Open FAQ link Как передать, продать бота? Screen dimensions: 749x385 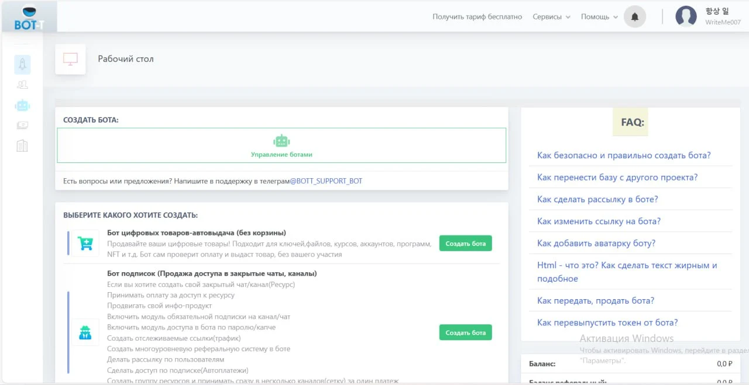coord(596,300)
